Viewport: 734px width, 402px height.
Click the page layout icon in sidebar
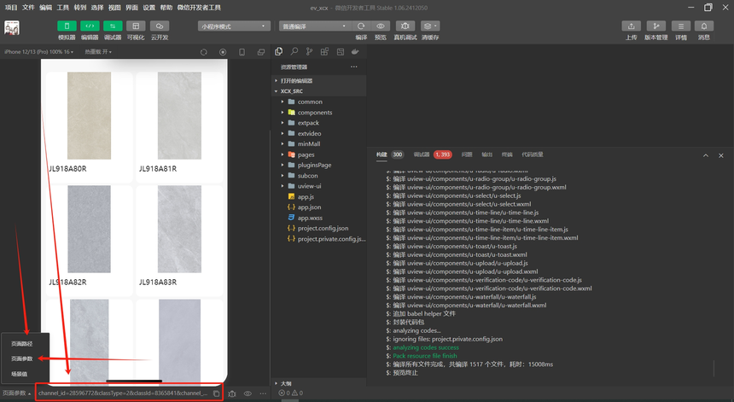(341, 51)
